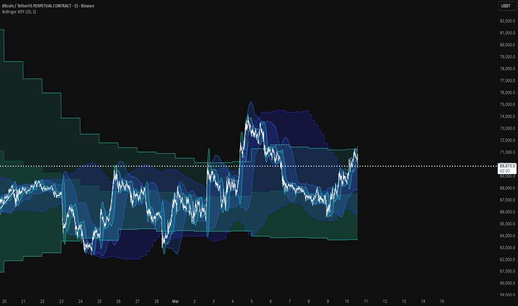Click the 77,000.0 price axis label
Image resolution: width=518 pixels, height=306 pixels.
(x=507, y=80)
